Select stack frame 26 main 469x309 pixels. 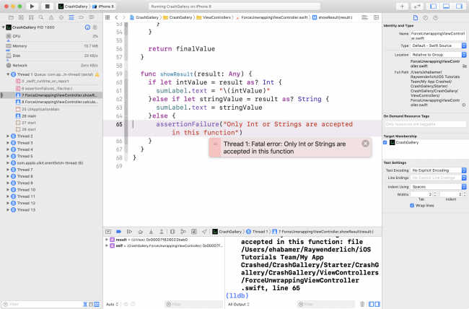[x=29, y=116]
